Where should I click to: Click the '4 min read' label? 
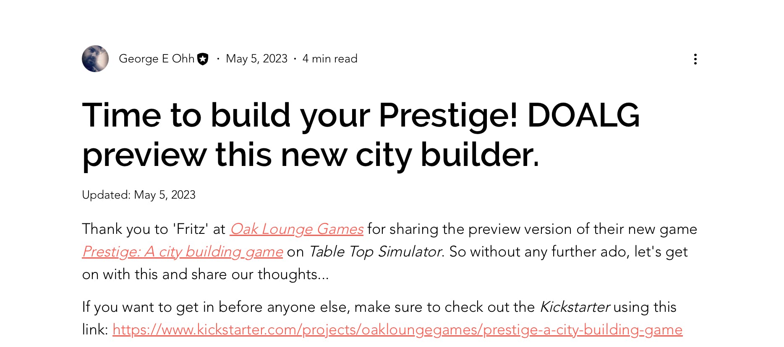[330, 59]
